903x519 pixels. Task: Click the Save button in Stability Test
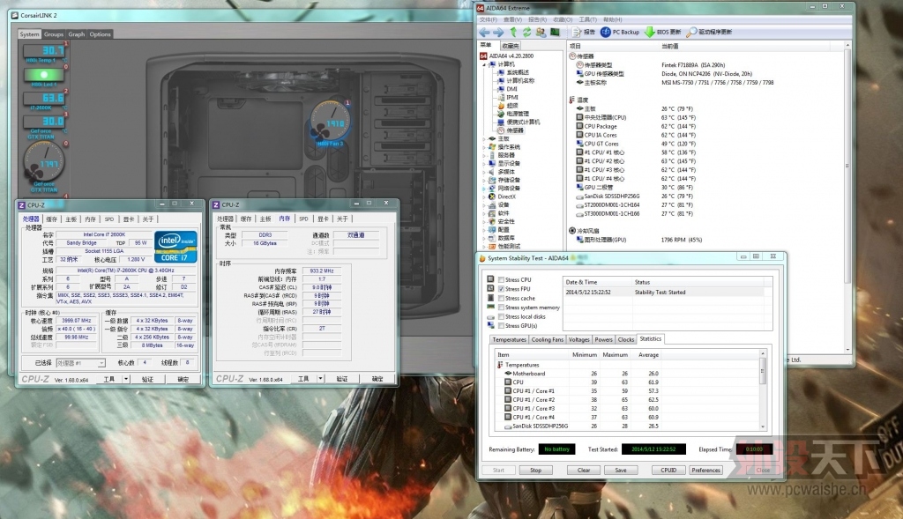[621, 470]
